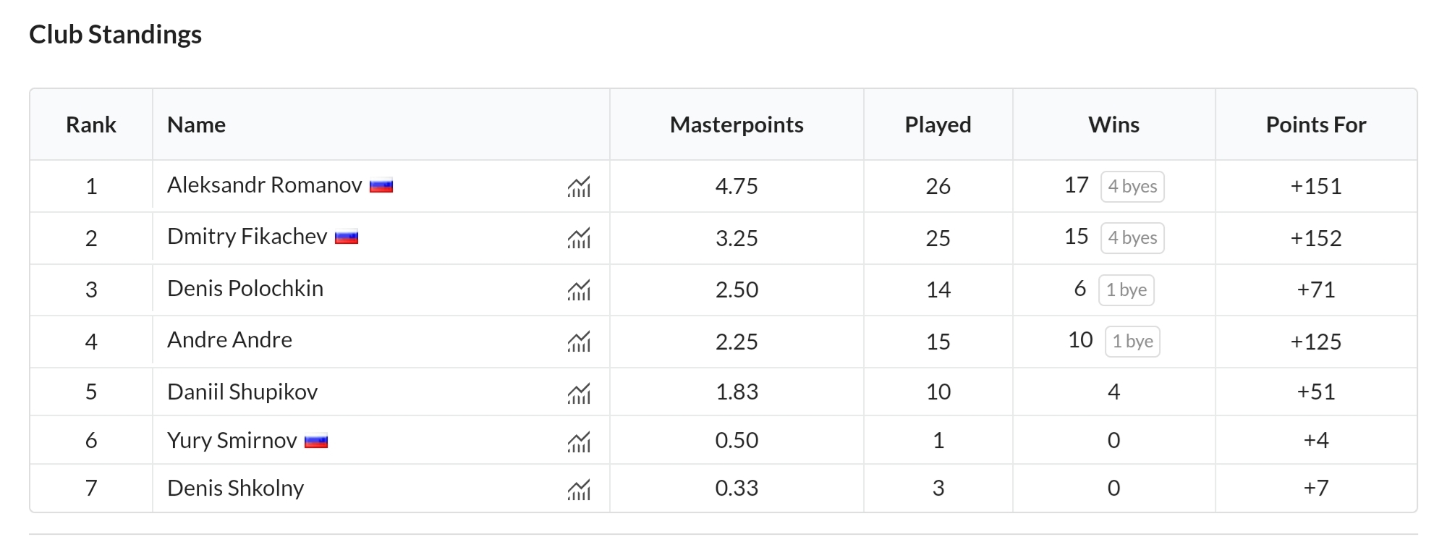Open stats chart icon for Aleksandr Romanov
Image resolution: width=1447 pixels, height=537 pixels.
579,187
